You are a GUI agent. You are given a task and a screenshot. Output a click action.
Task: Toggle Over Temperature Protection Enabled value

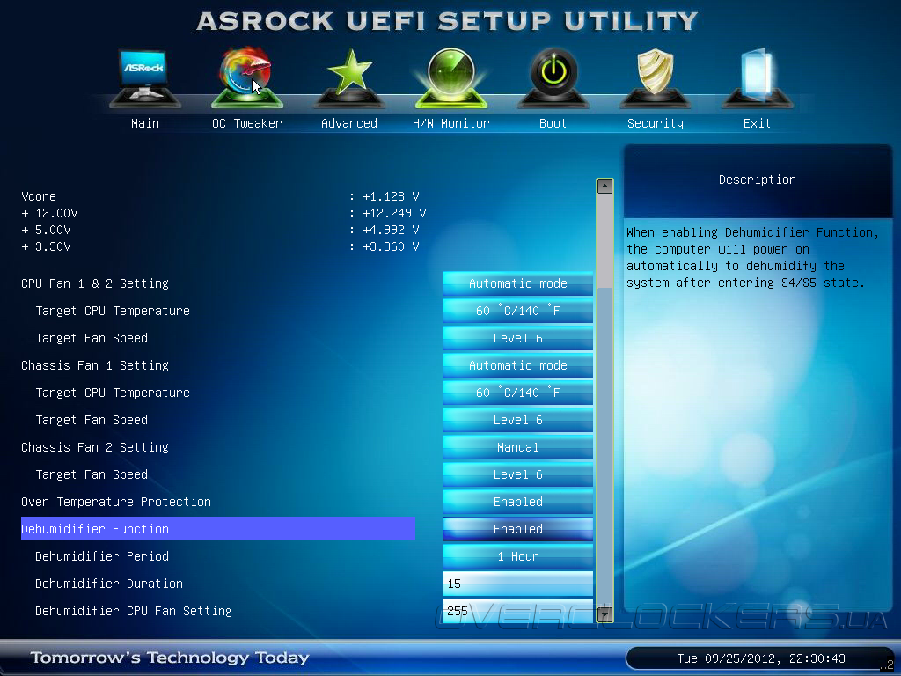[x=517, y=502]
